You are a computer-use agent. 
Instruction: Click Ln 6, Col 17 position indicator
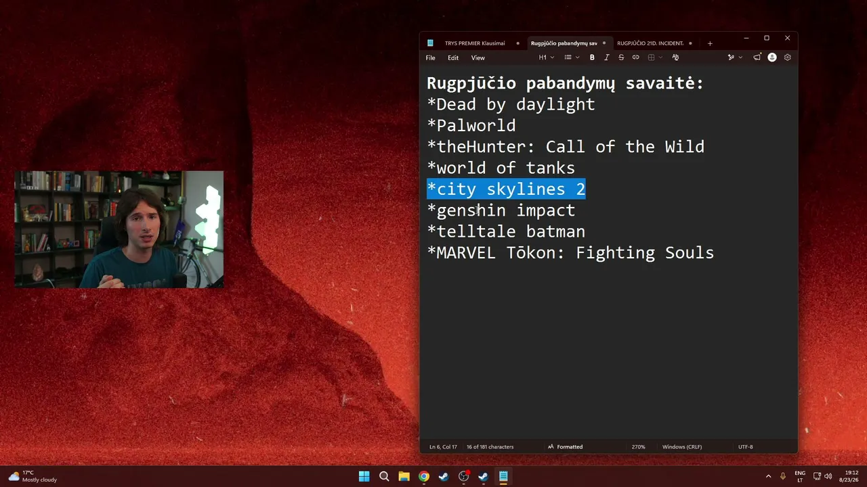coord(443,447)
